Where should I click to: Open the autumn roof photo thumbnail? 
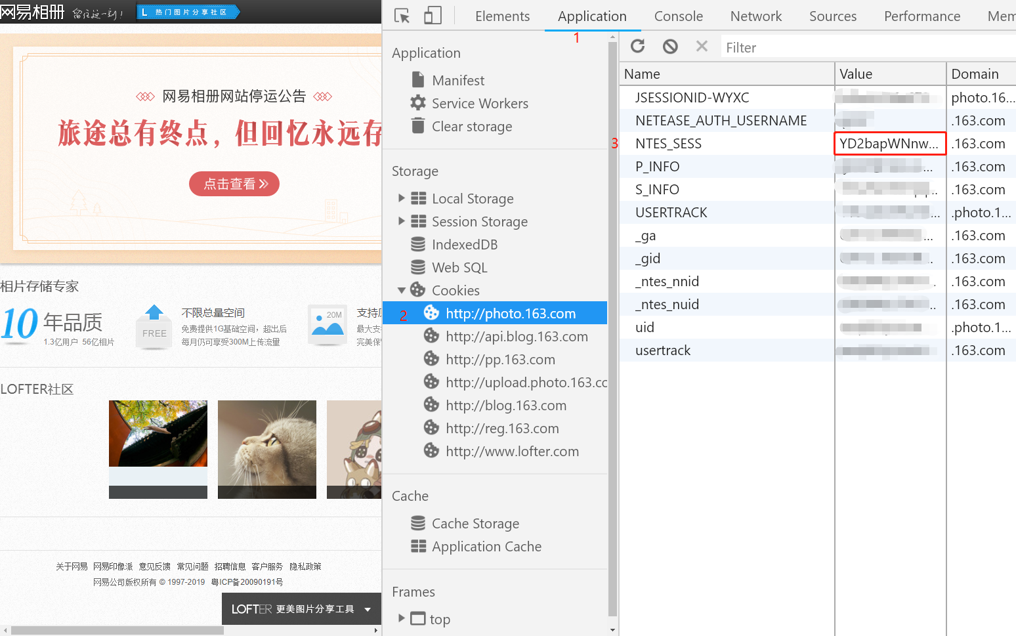158,450
